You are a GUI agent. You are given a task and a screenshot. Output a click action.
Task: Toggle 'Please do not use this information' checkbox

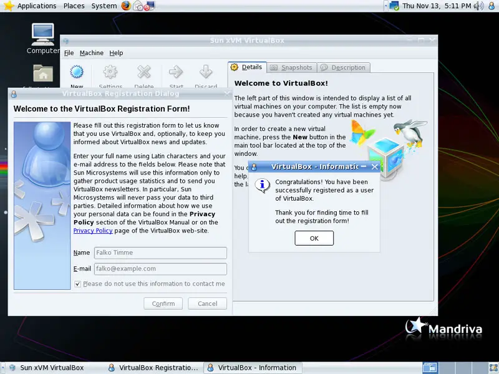point(77,284)
